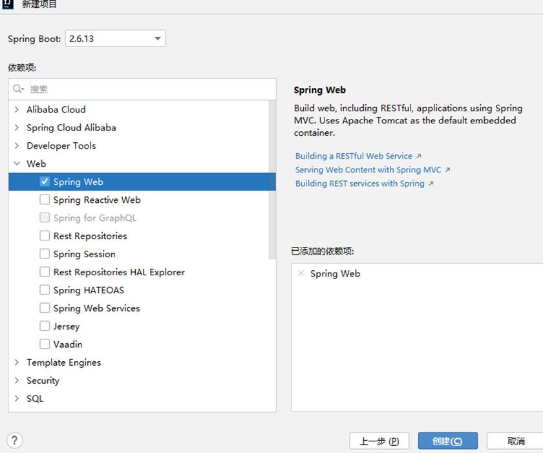Open the help question mark button
Image resolution: width=543 pixels, height=453 pixels.
coord(14,440)
